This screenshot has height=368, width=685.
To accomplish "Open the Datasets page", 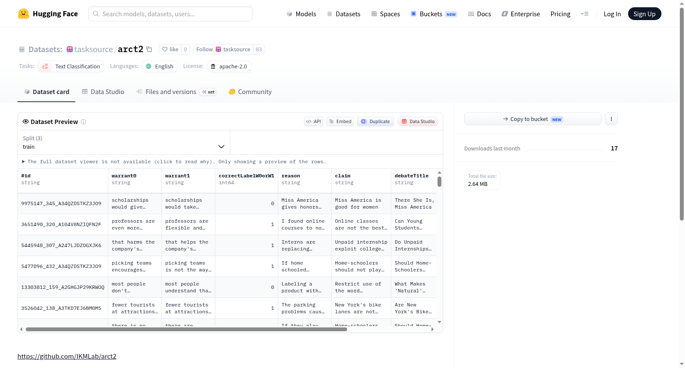I will tap(343, 14).
